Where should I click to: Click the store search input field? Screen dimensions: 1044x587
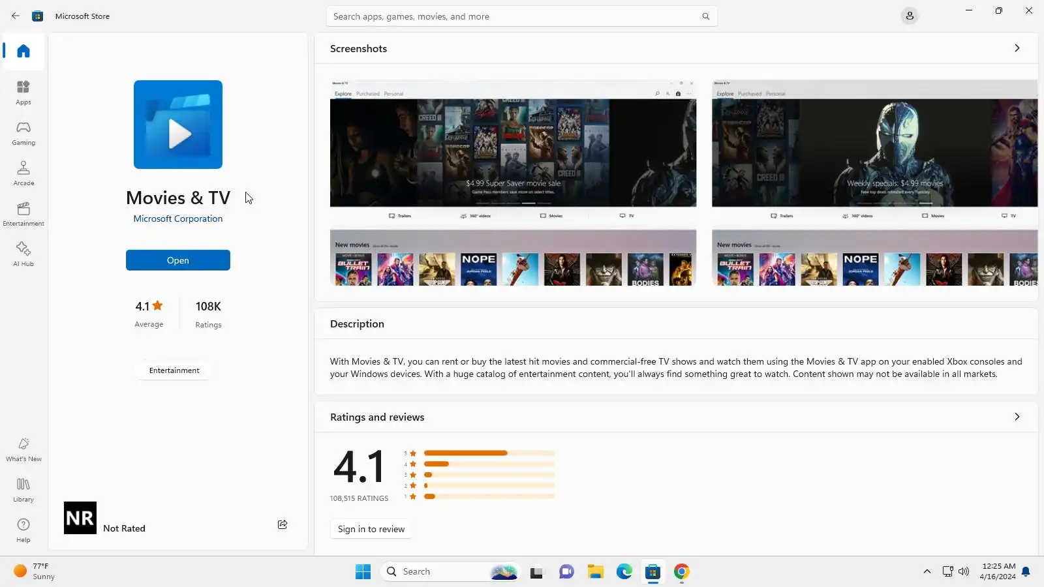pyautogui.click(x=522, y=16)
